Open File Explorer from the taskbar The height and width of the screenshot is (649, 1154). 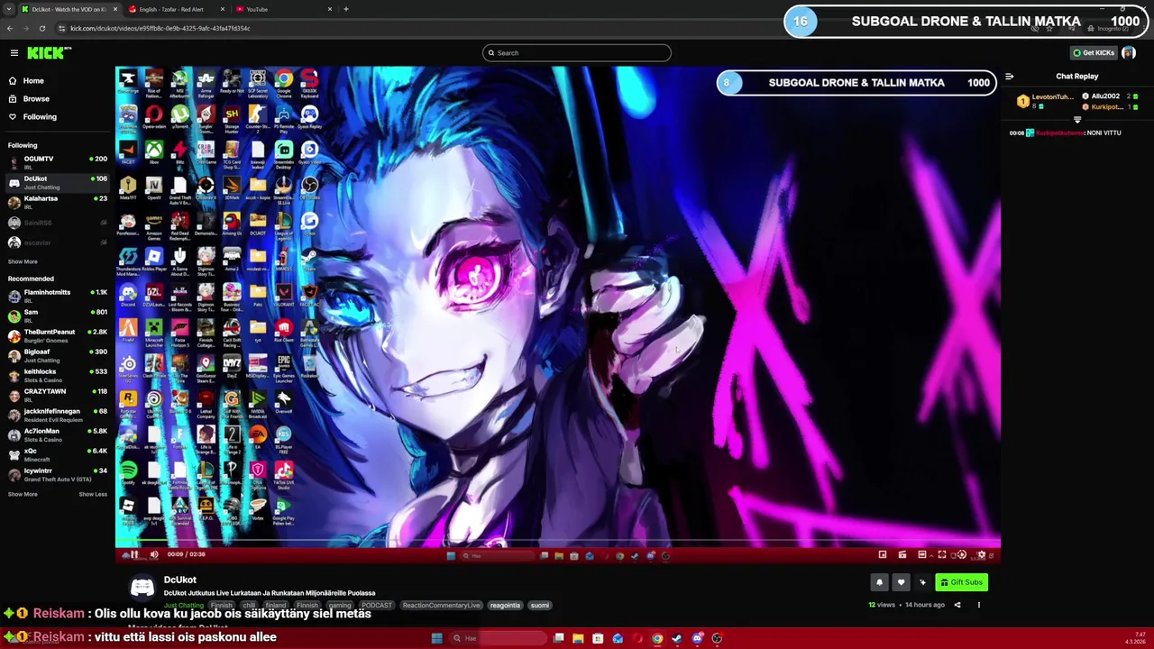tap(578, 638)
